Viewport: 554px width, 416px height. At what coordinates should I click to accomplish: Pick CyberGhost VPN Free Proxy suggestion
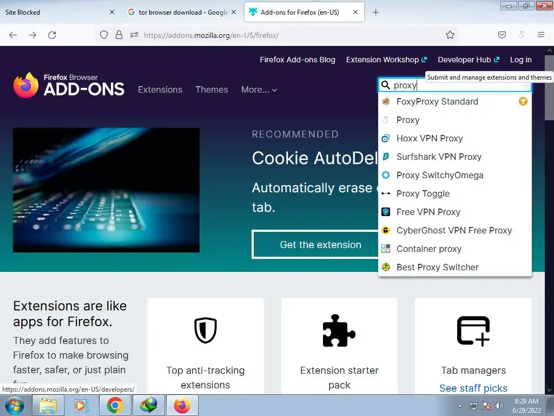pos(454,230)
